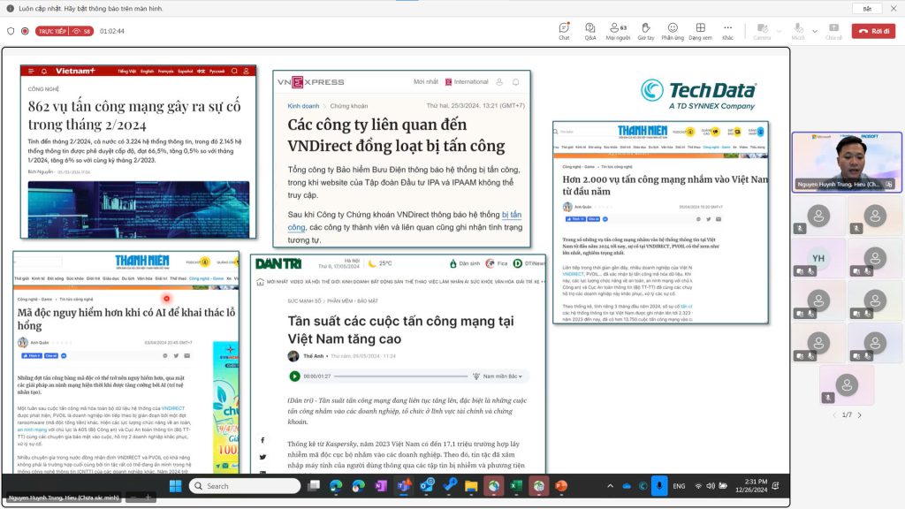The image size is (905, 509).
Task: Open Outlook from the taskbar
Action: (427, 486)
